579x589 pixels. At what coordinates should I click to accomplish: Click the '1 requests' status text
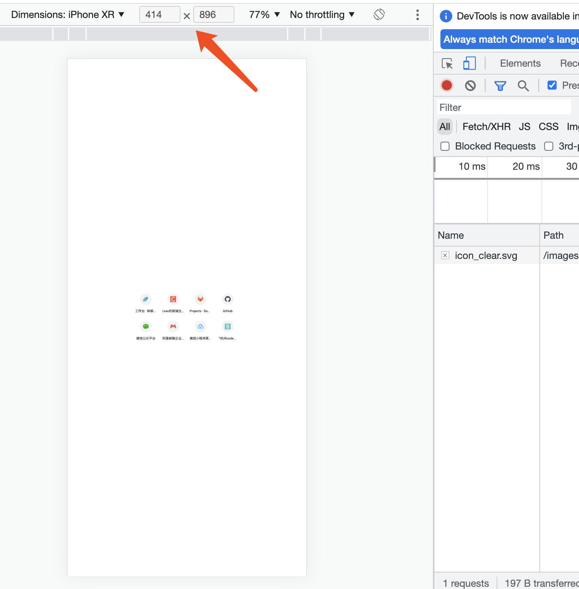[466, 583]
